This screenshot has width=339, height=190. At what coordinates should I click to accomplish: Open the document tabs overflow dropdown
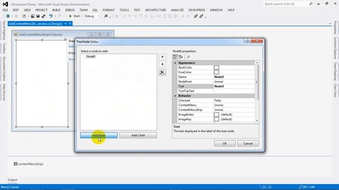(330, 24)
